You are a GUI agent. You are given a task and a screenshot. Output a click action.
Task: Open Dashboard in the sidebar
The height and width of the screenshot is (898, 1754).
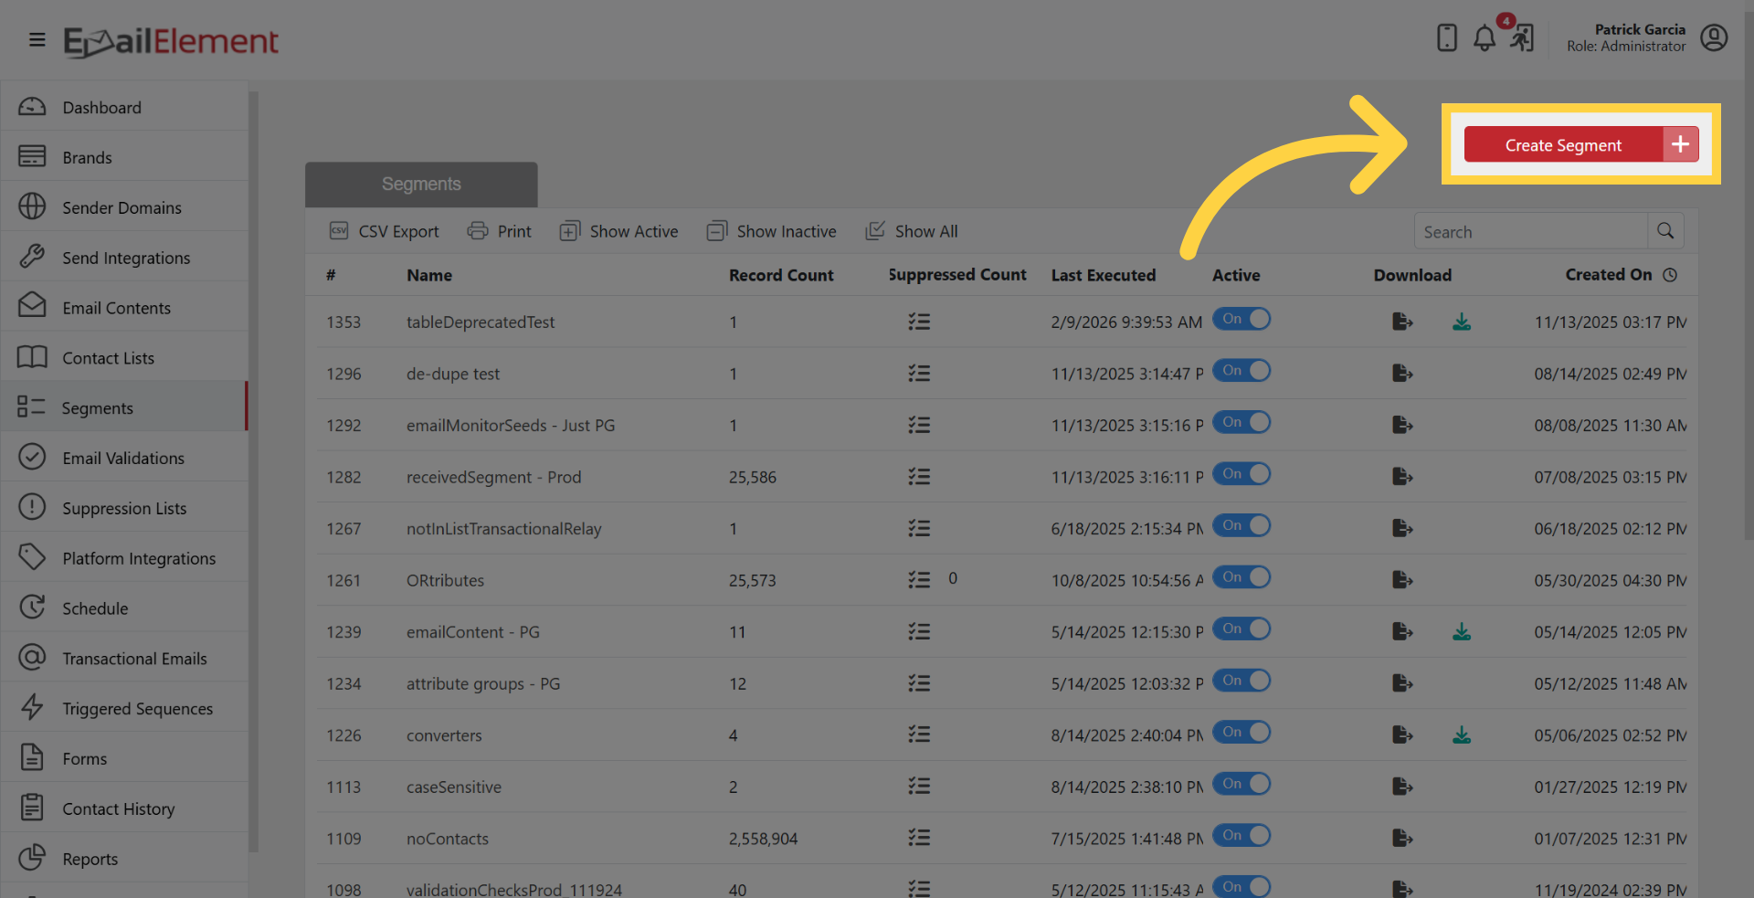pyautogui.click(x=124, y=107)
